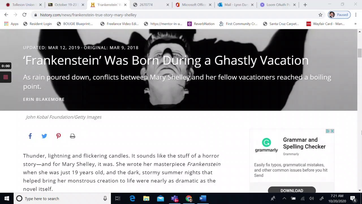Toggle the Paused profile sync button
362x204 pixels.
339,15
